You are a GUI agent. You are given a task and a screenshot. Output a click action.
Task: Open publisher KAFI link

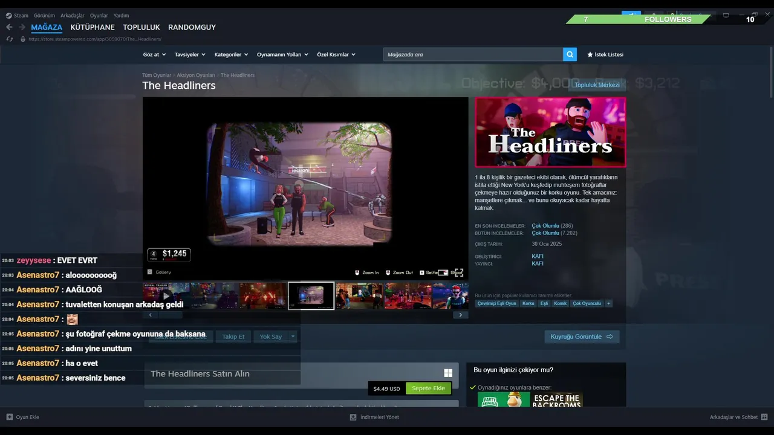[538, 263]
